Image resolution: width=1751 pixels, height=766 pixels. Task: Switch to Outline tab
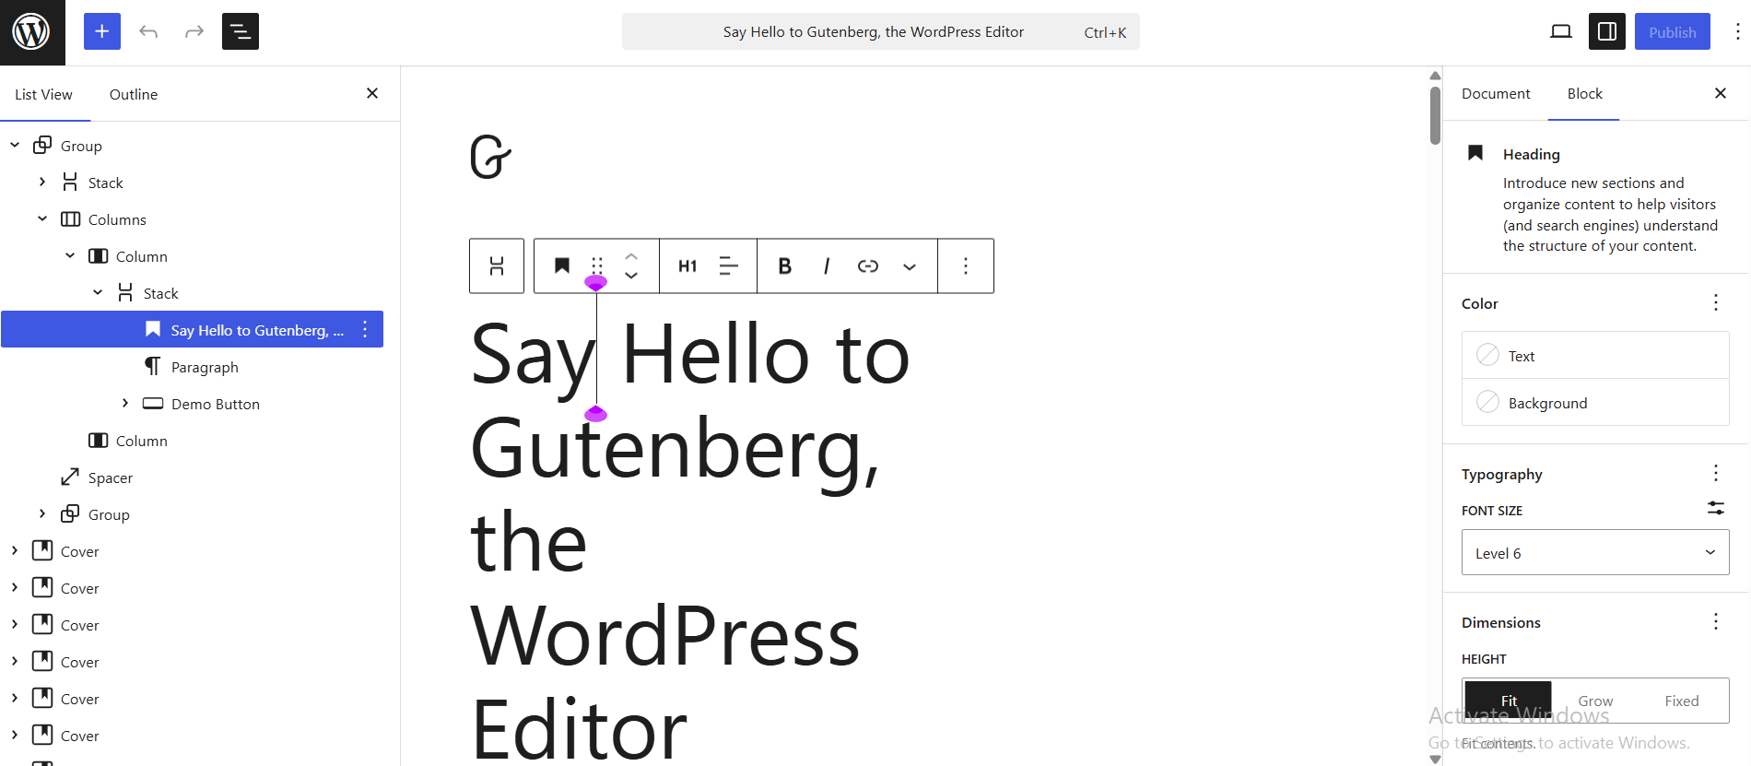pos(134,94)
